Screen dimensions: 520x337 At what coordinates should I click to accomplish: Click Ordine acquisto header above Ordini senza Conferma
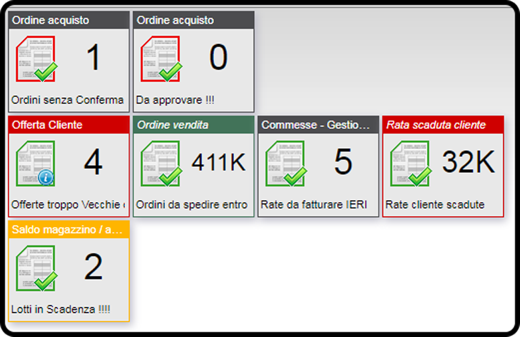pyautogui.click(x=69, y=20)
